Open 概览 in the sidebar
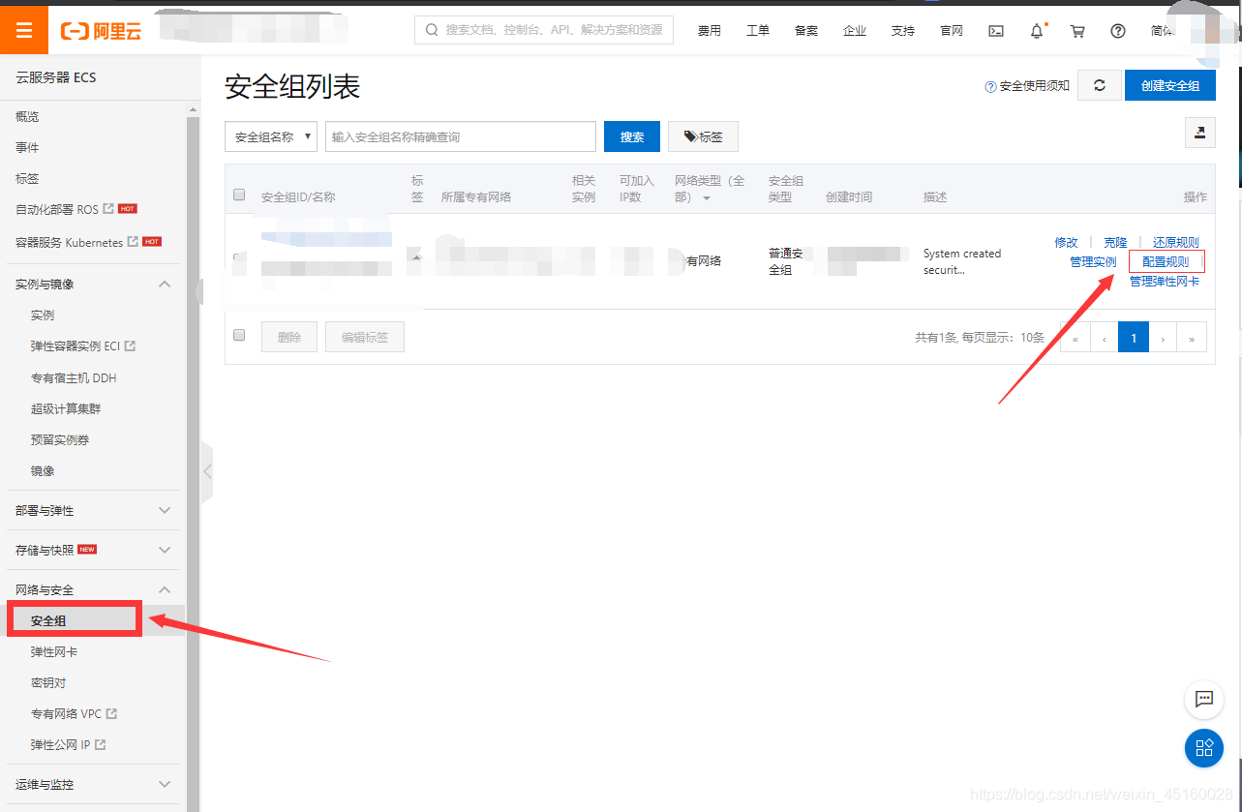This screenshot has height=812, width=1242. coord(27,116)
